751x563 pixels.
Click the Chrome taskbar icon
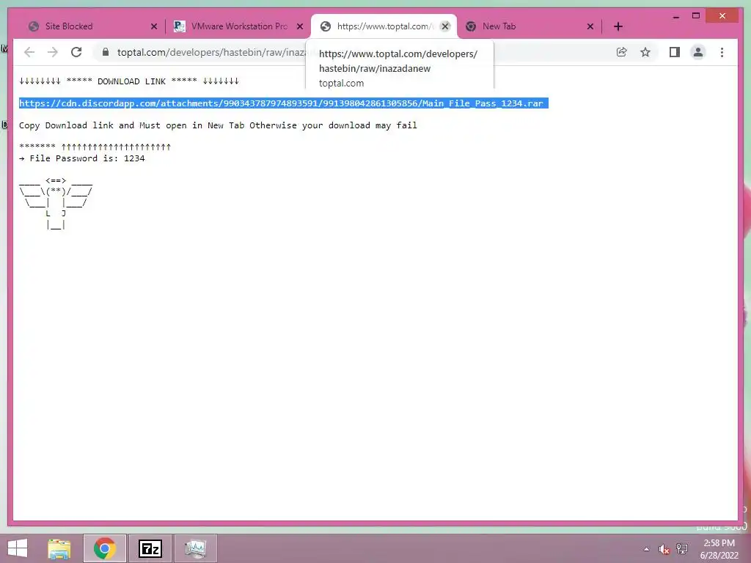[x=104, y=548]
